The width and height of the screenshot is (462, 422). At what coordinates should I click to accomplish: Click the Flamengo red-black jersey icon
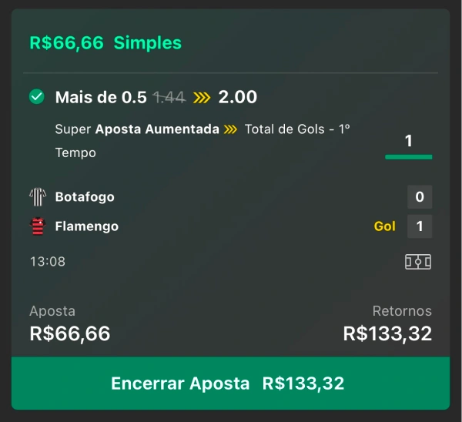tap(38, 226)
